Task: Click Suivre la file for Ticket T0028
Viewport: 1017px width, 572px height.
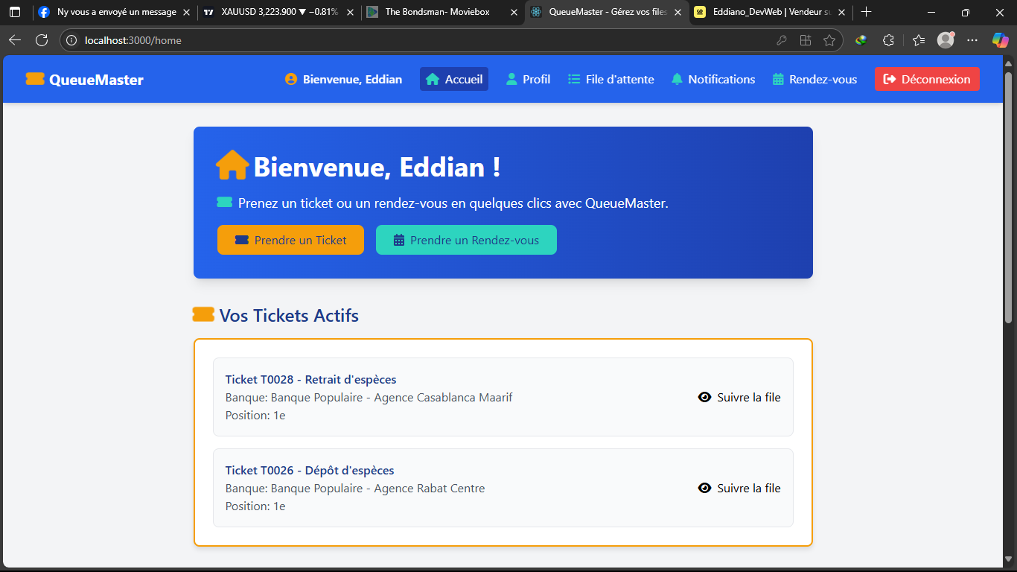Action: point(739,397)
